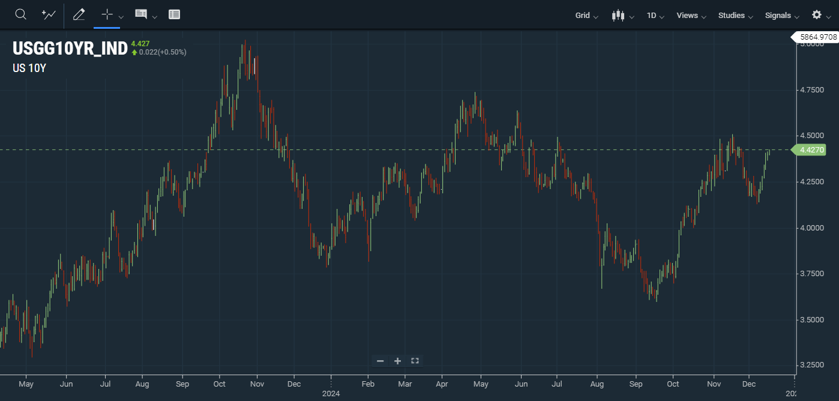Toggle fullscreen chart view icon
839x401 pixels.
coord(415,361)
